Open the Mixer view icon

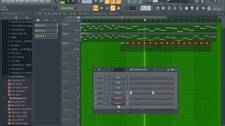tap(175, 8)
